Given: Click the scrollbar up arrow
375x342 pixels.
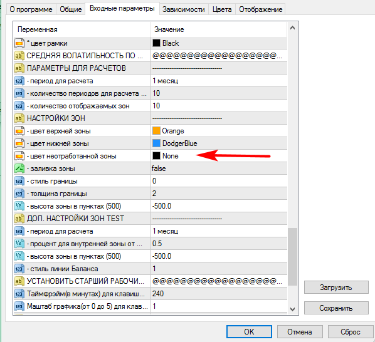Looking at the screenshot, I should 292,28.
